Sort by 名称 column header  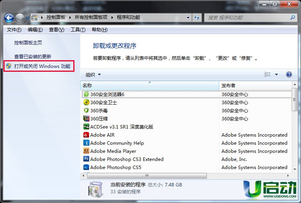(150, 85)
